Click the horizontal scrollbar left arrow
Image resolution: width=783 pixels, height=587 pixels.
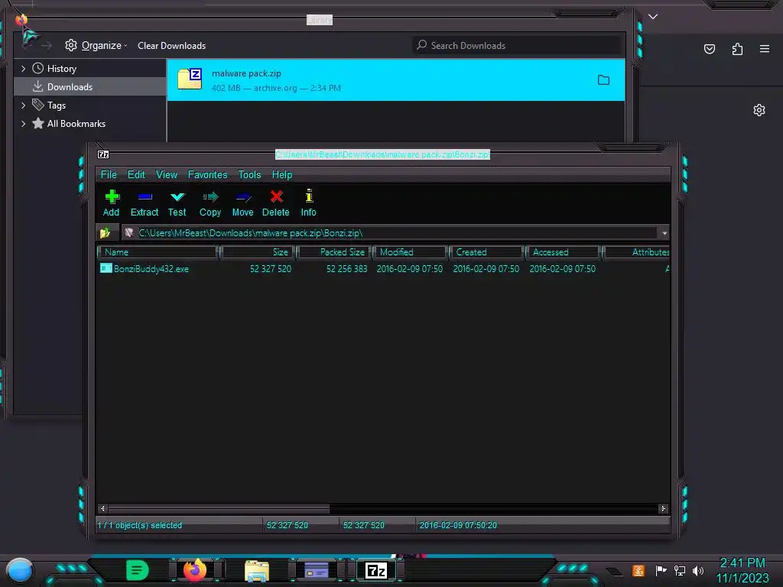pos(103,508)
